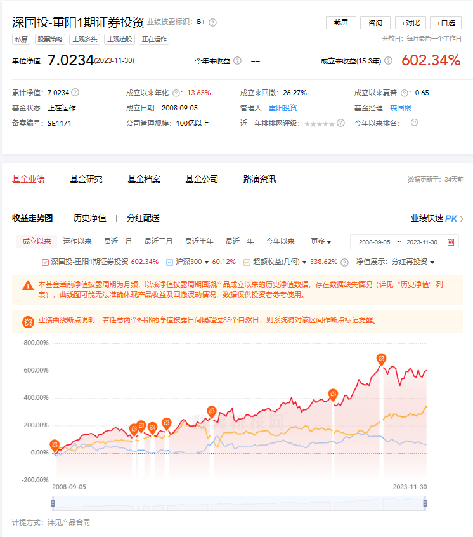This screenshot has height=537, width=473.
Task: Open the 超额收益(几何) dropdown arrow
Action: [304, 262]
